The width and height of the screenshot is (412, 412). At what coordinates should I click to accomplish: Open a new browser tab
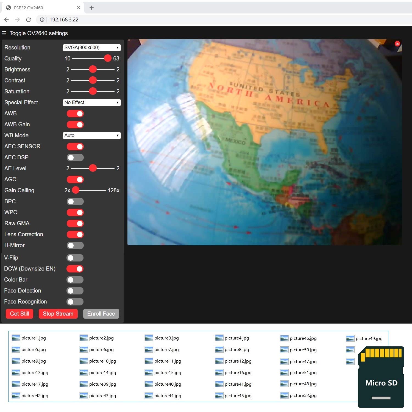91,8
